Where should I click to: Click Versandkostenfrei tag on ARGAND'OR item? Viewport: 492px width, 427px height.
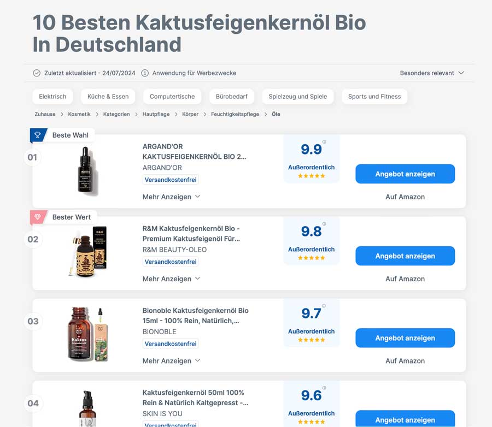point(171,180)
